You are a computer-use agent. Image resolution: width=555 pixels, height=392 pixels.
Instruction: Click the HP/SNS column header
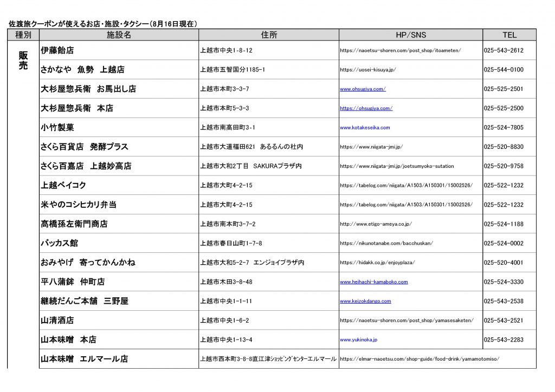411,35
